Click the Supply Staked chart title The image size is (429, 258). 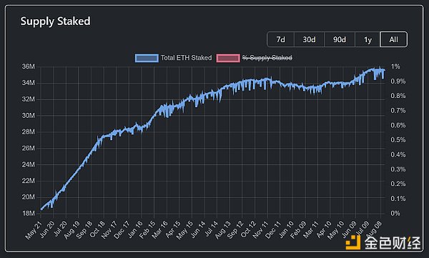[x=55, y=21]
